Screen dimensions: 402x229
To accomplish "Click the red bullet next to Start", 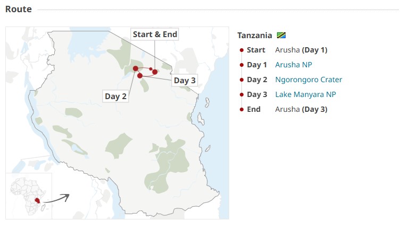I will pyautogui.click(x=242, y=50).
